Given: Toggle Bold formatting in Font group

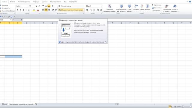Looking at the screenshot, I should (x=17, y=10).
